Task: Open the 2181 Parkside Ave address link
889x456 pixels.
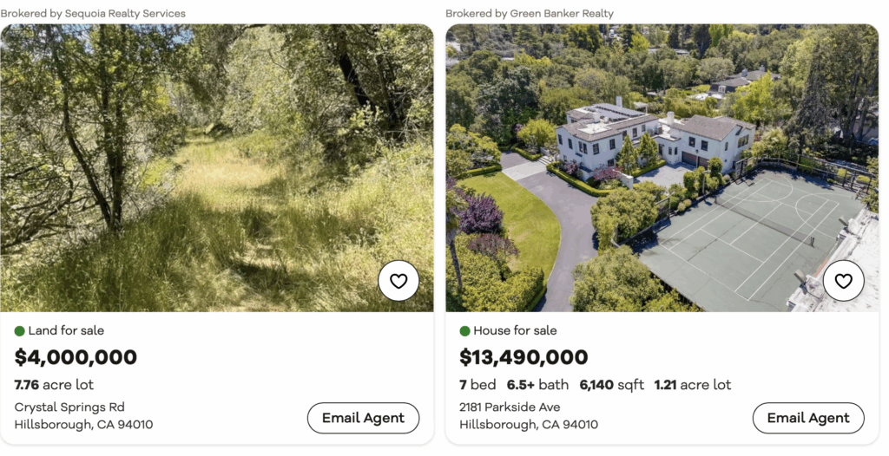Action: [510, 407]
